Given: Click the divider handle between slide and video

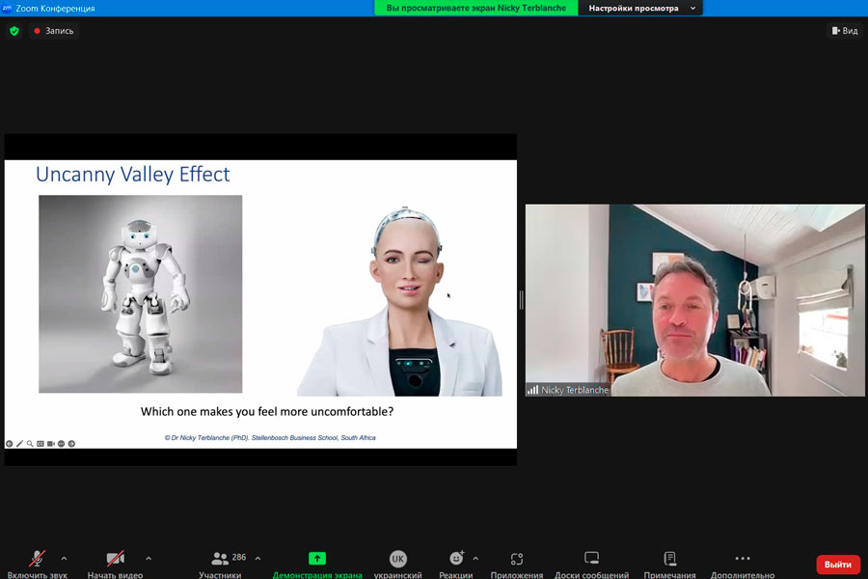Looking at the screenshot, I should click(521, 300).
